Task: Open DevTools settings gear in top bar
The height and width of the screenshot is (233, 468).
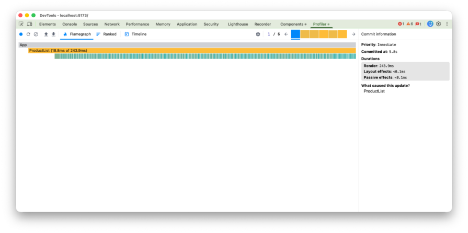Action: coord(438,24)
